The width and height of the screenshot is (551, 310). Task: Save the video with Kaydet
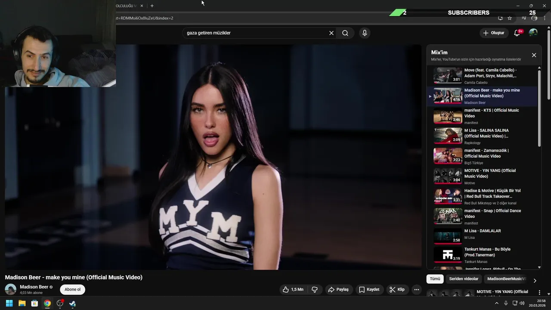pos(369,290)
